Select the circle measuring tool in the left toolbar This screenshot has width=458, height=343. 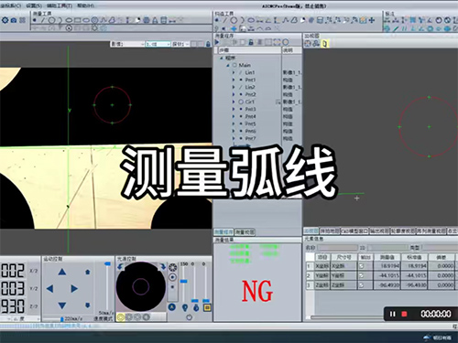pos(51,20)
